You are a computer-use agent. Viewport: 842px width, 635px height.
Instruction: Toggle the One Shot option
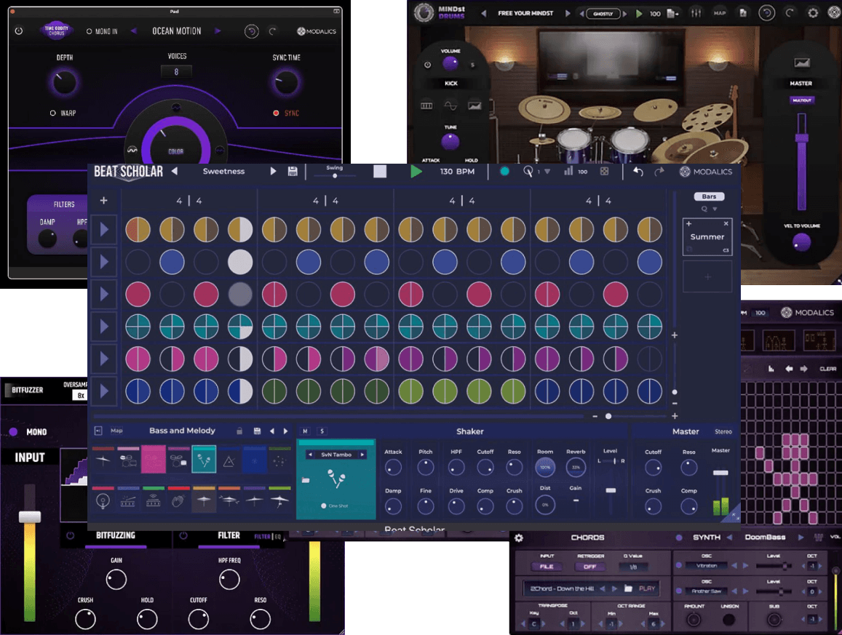(x=335, y=506)
